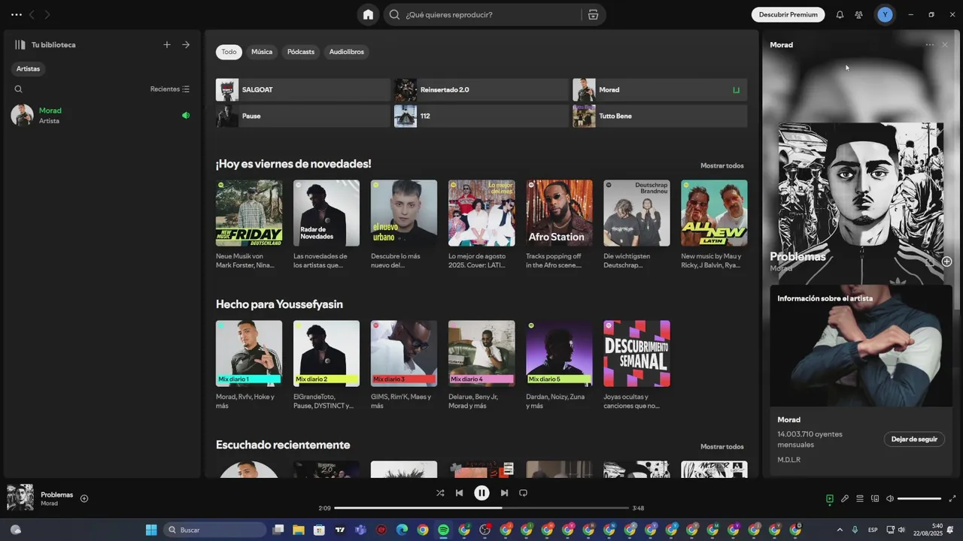Seek on the song progress bar
963x541 pixels.
pos(481,508)
